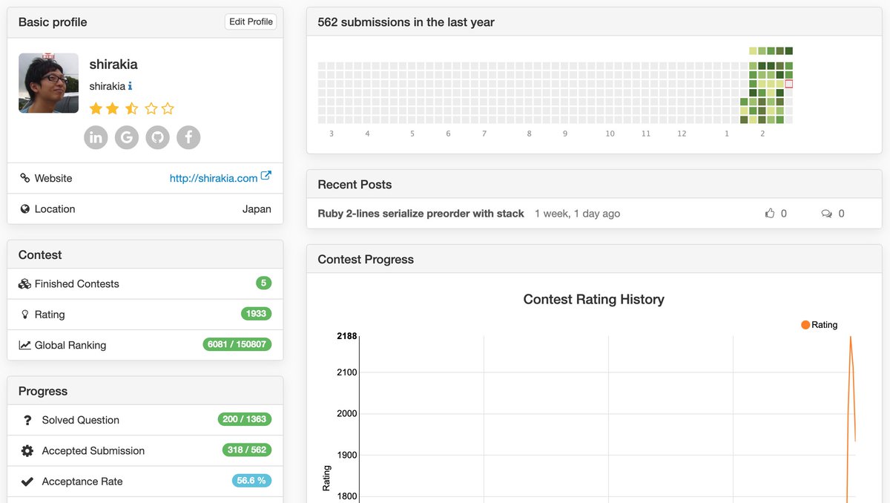Click the Acceptance Rate badge 56.6 %
This screenshot has width=890, height=503.
tap(251, 481)
